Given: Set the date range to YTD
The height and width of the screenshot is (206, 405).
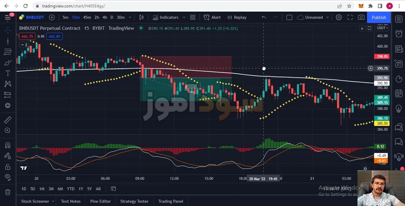Looking at the screenshot, I should tap(71, 189).
